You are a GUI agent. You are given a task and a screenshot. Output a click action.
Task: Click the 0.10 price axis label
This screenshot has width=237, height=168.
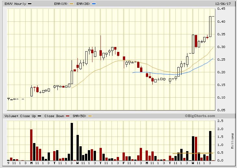click(221, 98)
